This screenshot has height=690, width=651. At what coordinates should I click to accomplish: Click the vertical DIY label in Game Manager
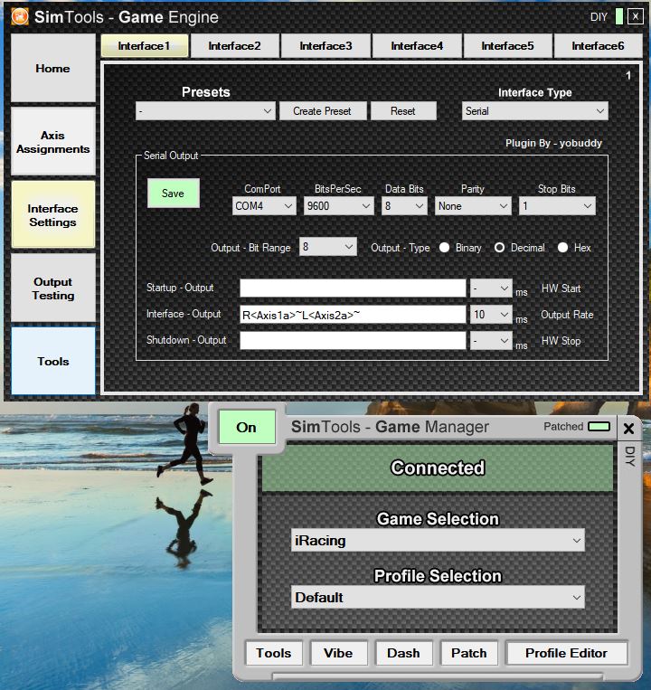630,457
